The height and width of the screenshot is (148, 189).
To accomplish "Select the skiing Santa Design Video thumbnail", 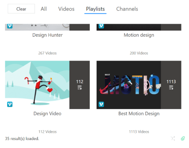I will (x=37, y=85).
